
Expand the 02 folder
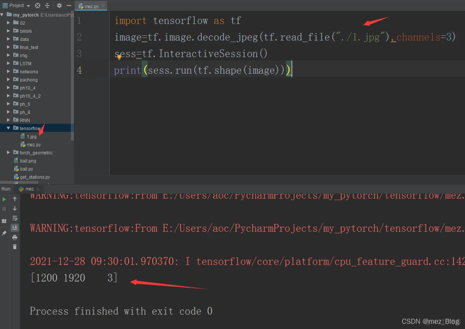pyautogui.click(x=8, y=22)
